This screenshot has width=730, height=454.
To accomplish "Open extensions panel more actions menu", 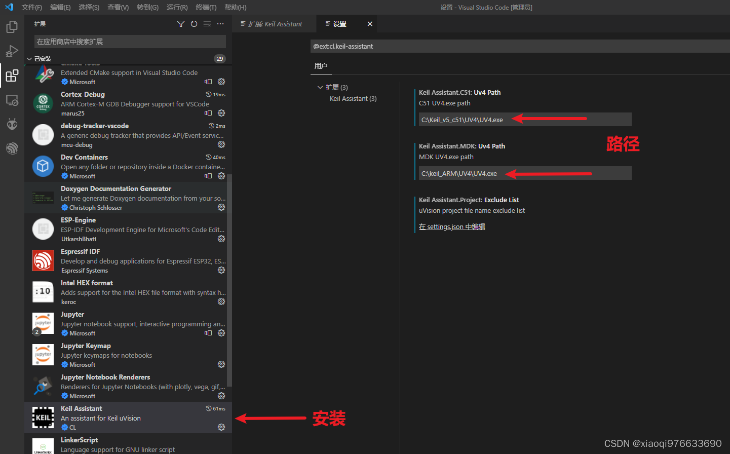I will coord(220,24).
